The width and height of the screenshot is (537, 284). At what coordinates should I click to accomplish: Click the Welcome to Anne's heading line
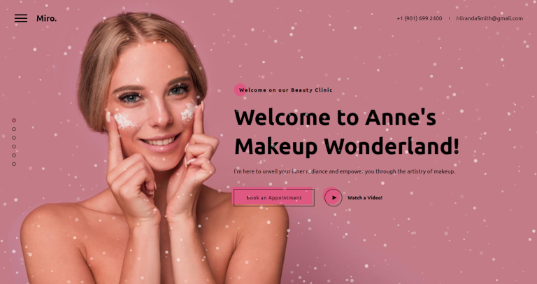[x=335, y=118]
